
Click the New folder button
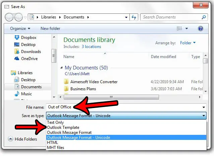tap(50, 29)
